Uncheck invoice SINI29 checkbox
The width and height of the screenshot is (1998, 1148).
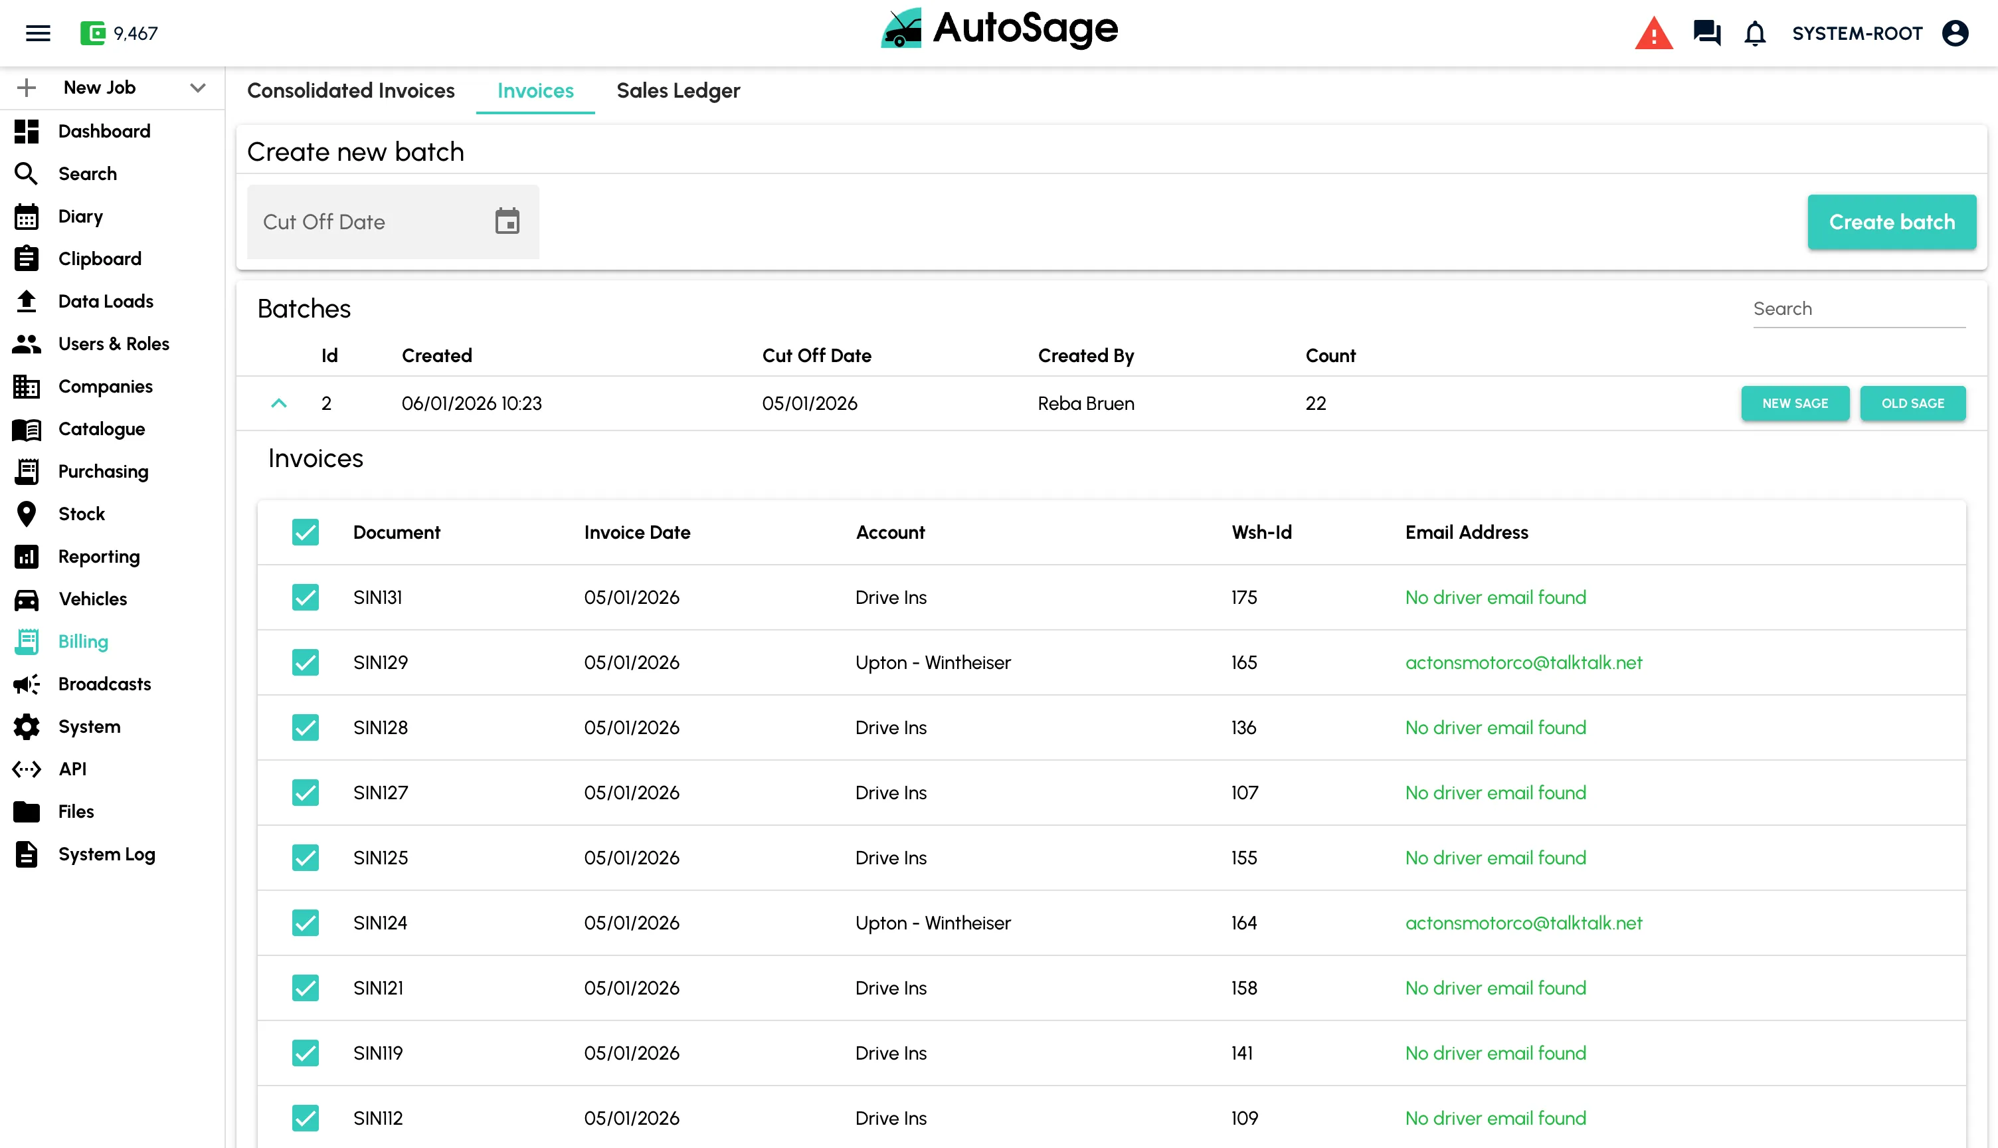[x=305, y=662]
